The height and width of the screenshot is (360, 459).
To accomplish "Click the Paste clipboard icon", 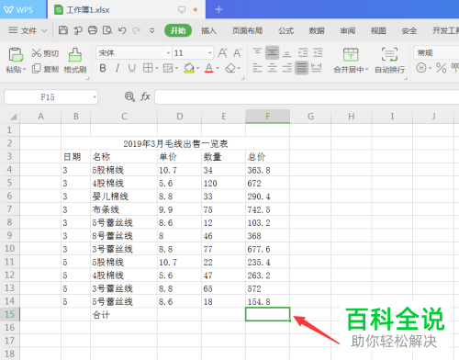I will 16,55.
